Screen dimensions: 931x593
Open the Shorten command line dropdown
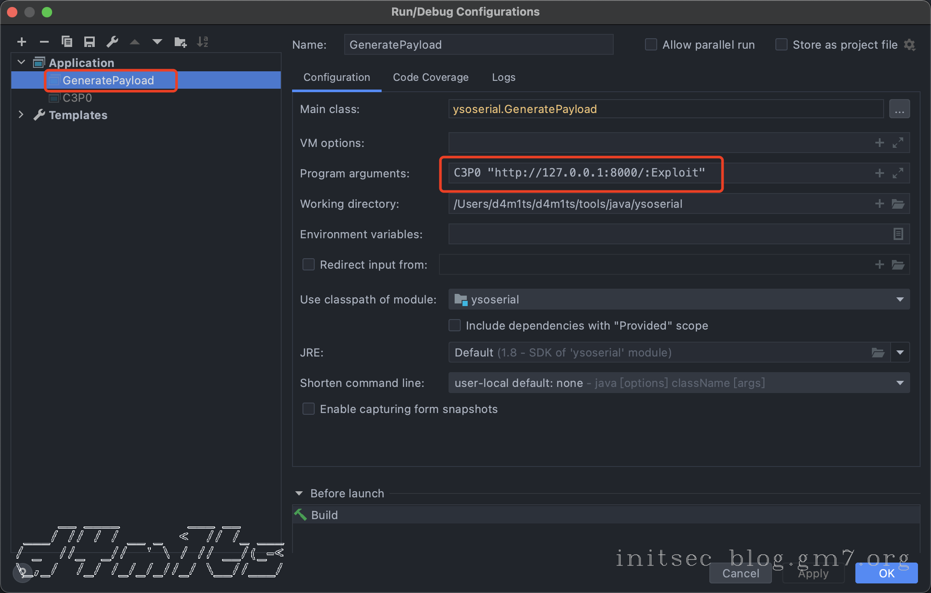[900, 383]
